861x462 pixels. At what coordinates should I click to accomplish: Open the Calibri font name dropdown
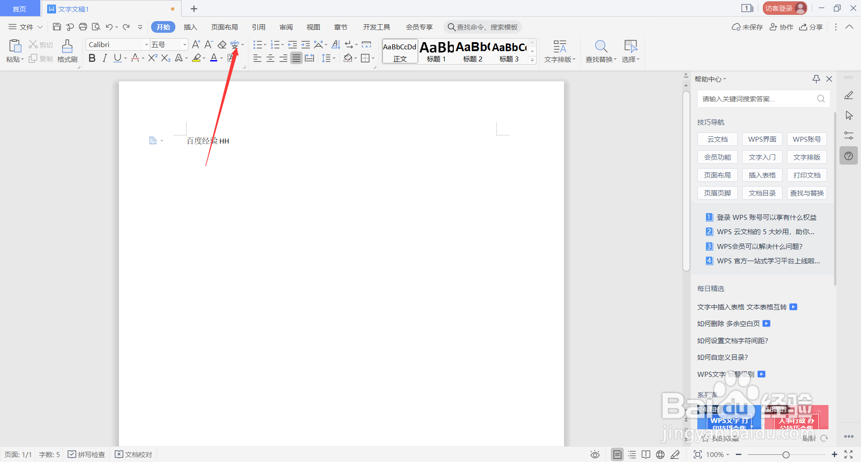click(146, 44)
